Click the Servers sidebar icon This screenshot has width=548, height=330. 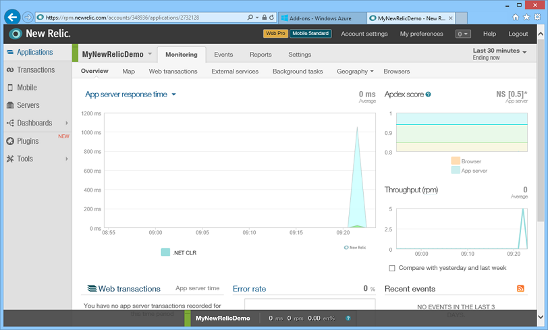point(10,105)
